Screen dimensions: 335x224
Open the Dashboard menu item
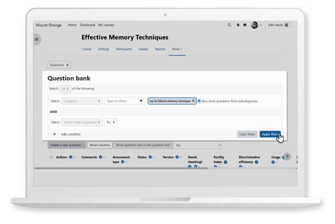87,25
